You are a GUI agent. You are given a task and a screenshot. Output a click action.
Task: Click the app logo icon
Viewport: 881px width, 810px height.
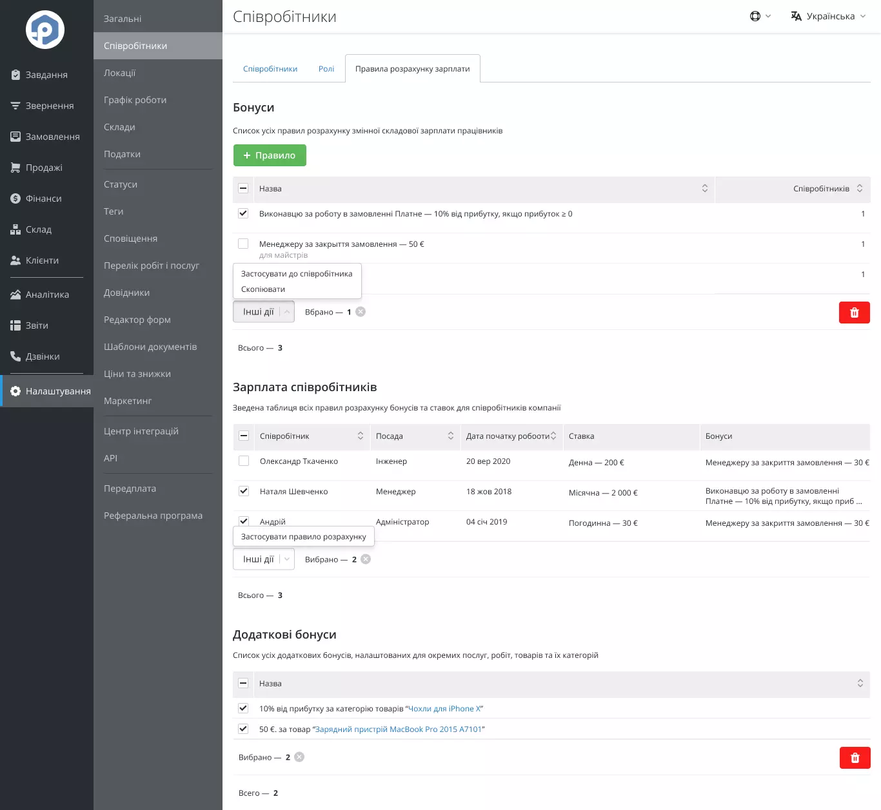tap(45, 30)
